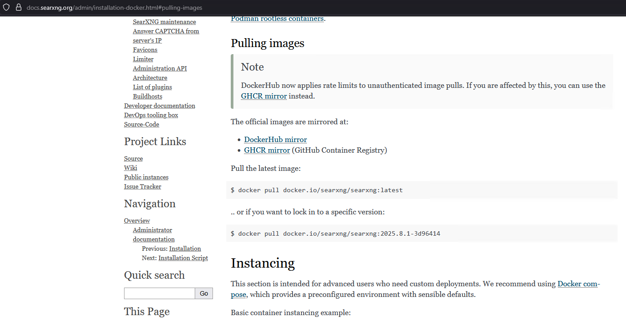The width and height of the screenshot is (626, 324).
Task: Go to Next page Installation Script
Action: tap(183, 258)
